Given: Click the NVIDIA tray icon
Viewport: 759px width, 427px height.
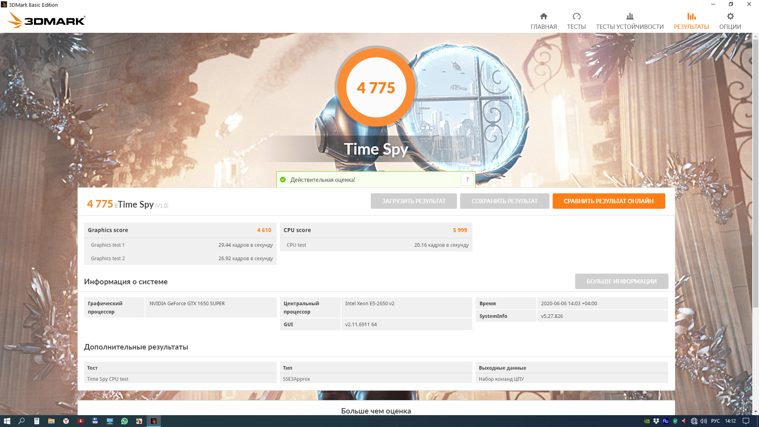Looking at the screenshot, I should tap(647, 421).
